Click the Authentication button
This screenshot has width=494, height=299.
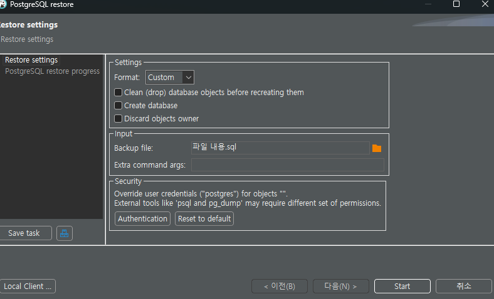coord(143,218)
